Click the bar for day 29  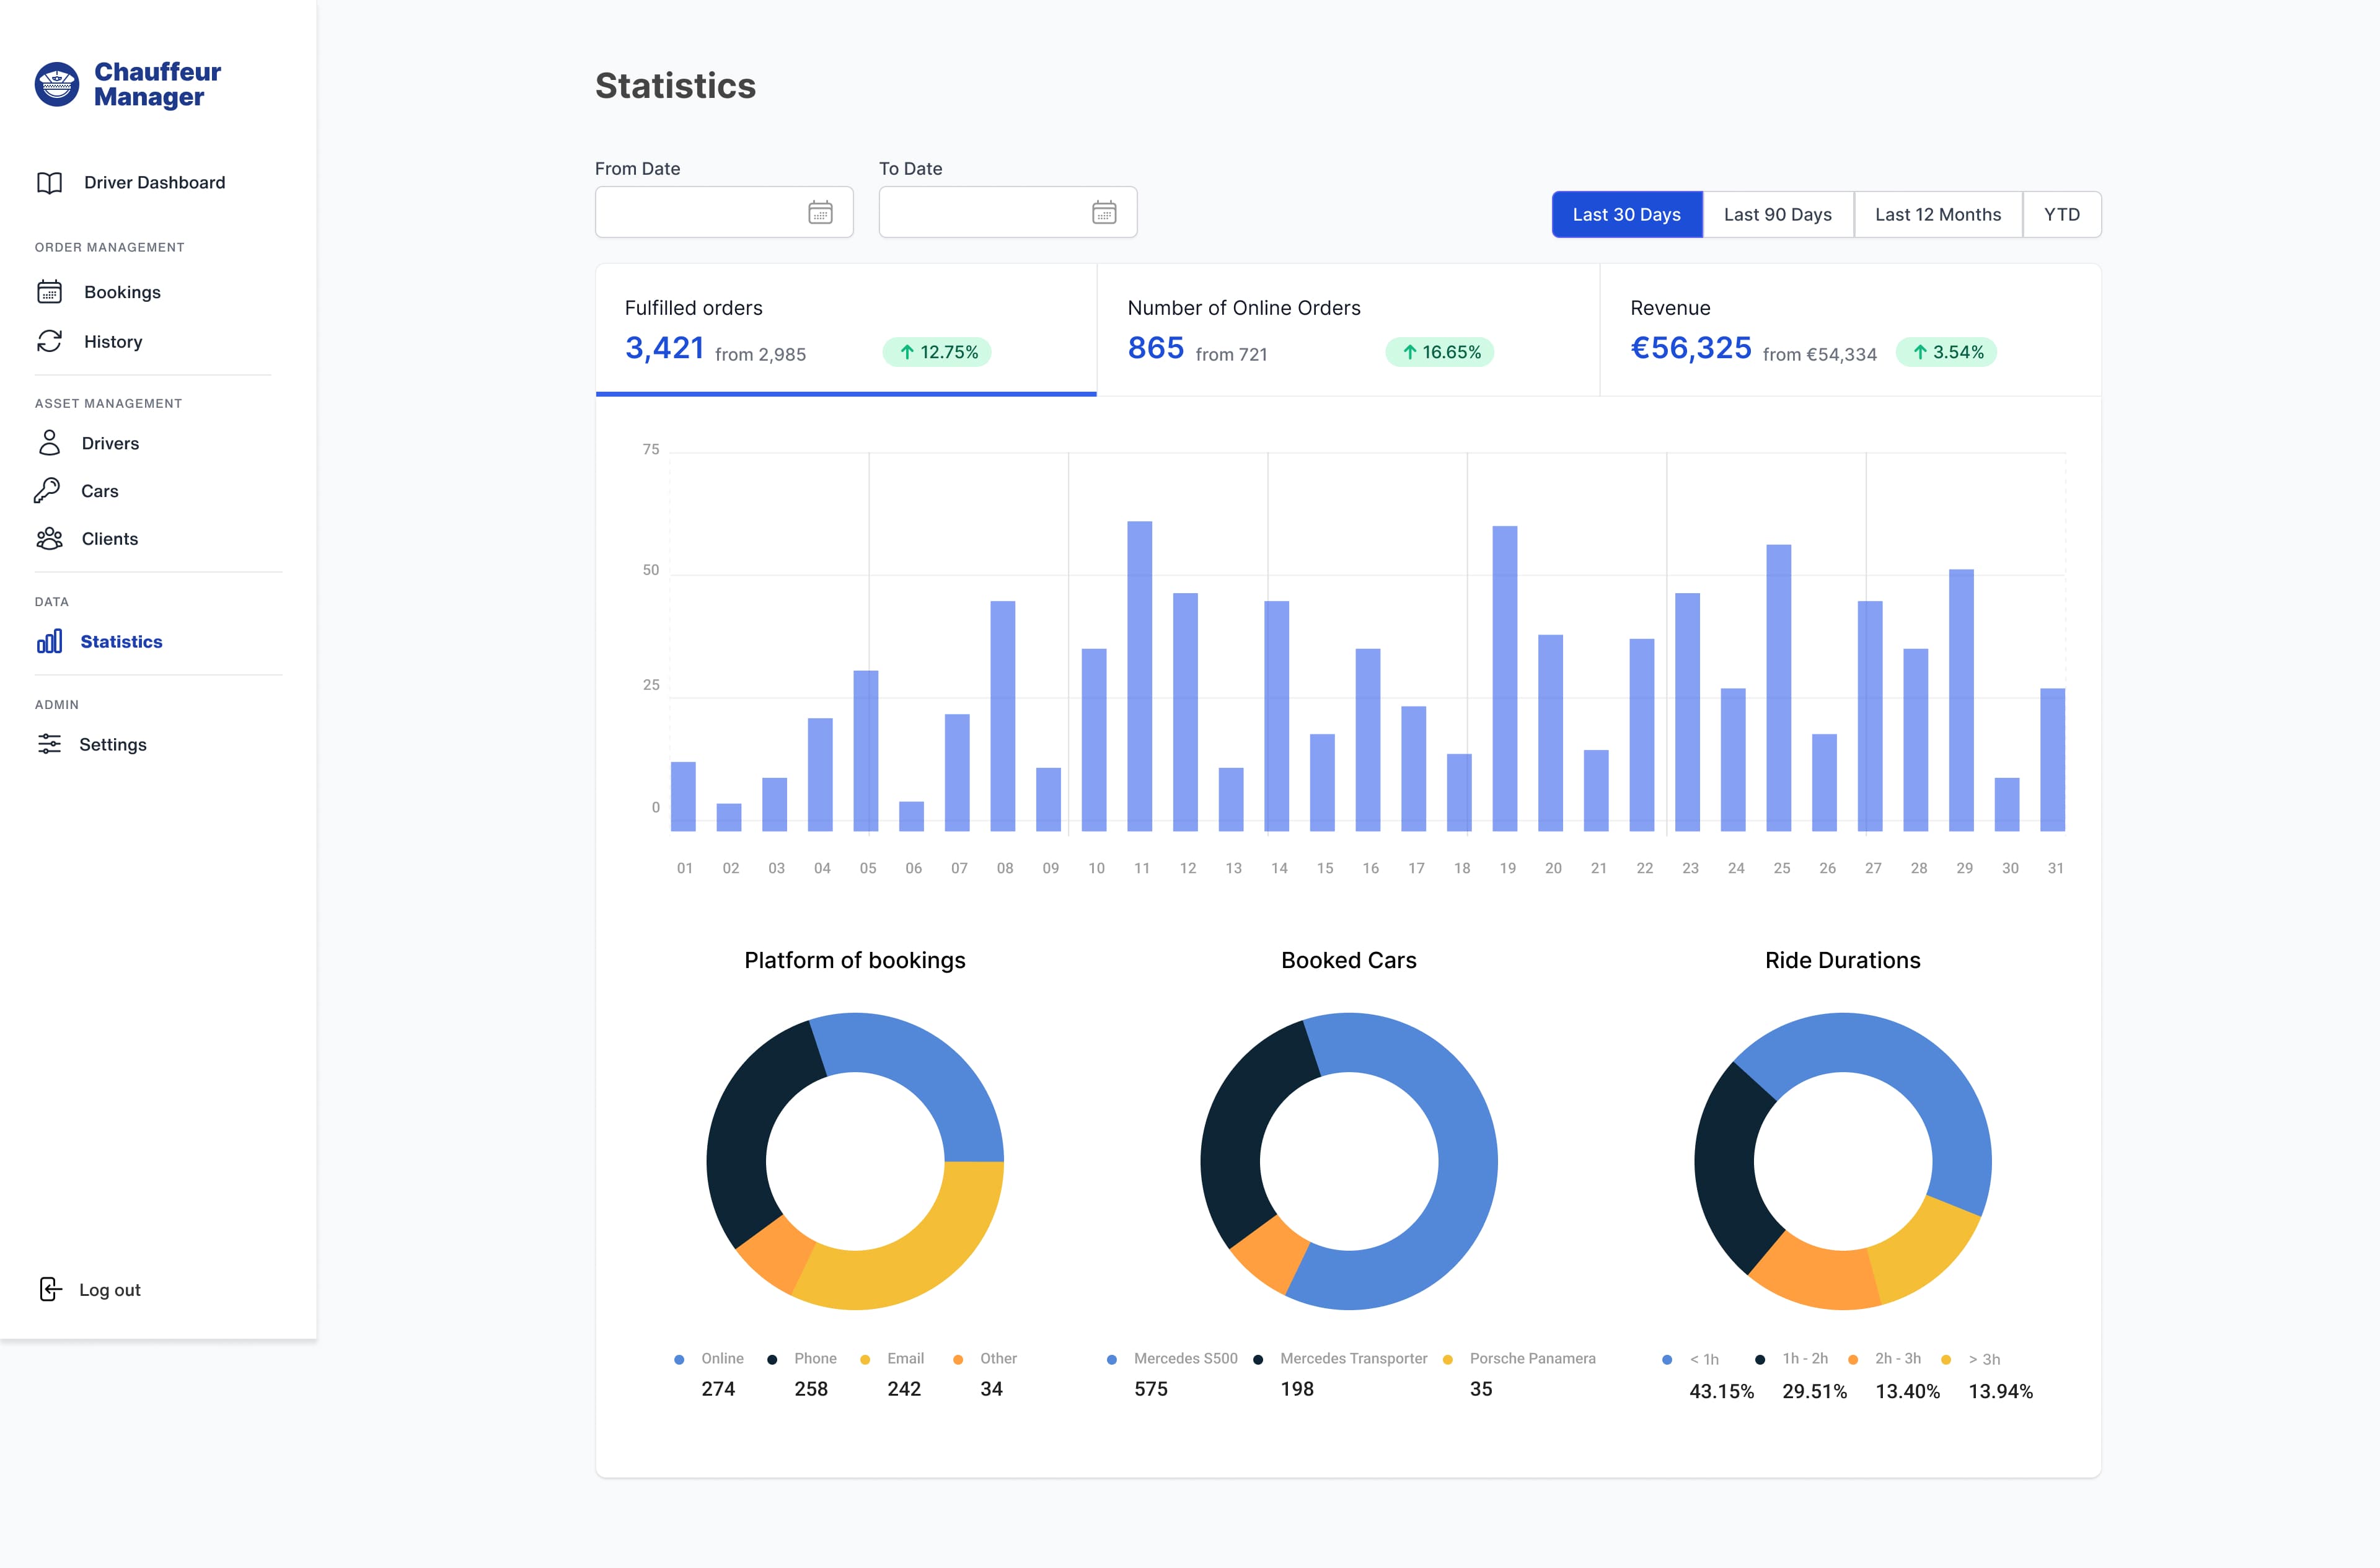[x=1962, y=700]
